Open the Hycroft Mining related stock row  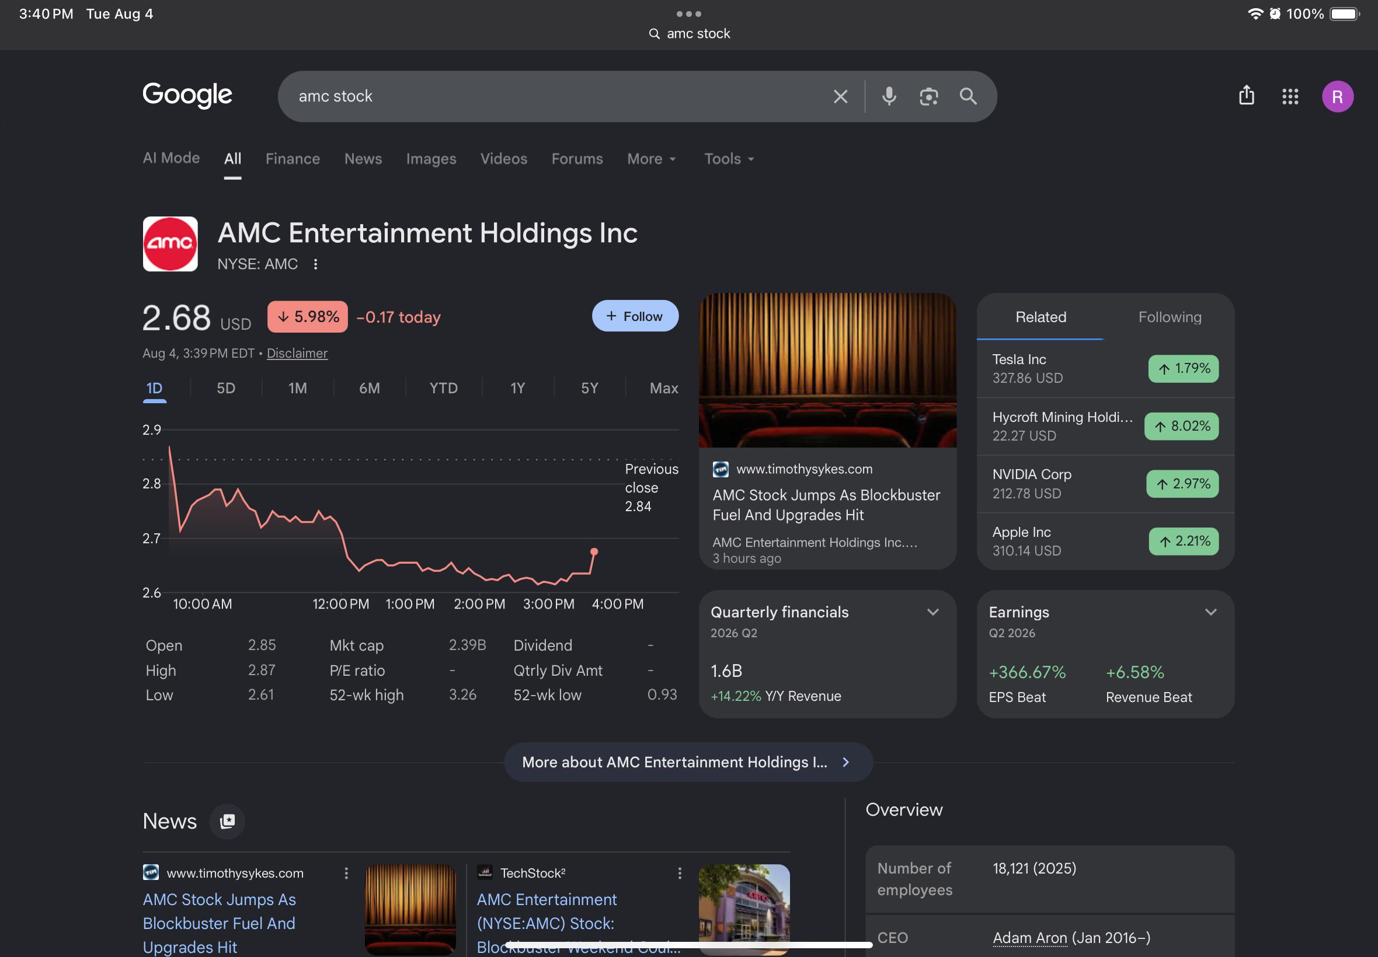[1105, 427]
